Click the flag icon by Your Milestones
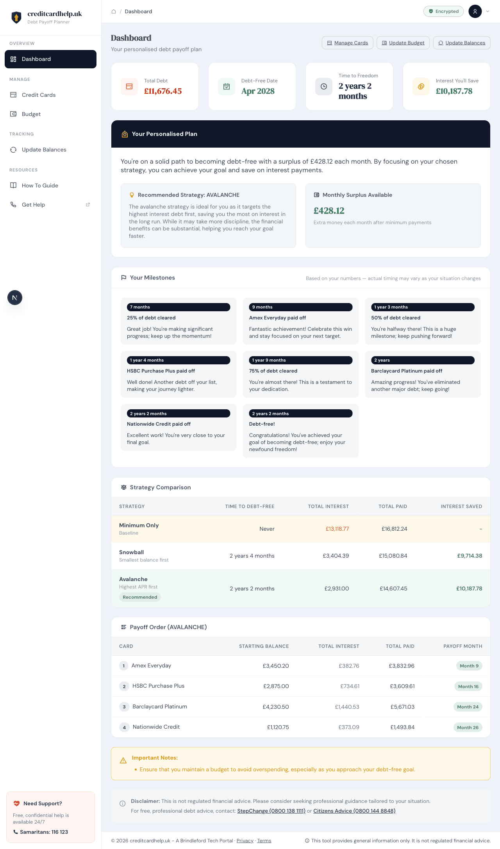This screenshot has height=849, width=500. pyautogui.click(x=123, y=278)
